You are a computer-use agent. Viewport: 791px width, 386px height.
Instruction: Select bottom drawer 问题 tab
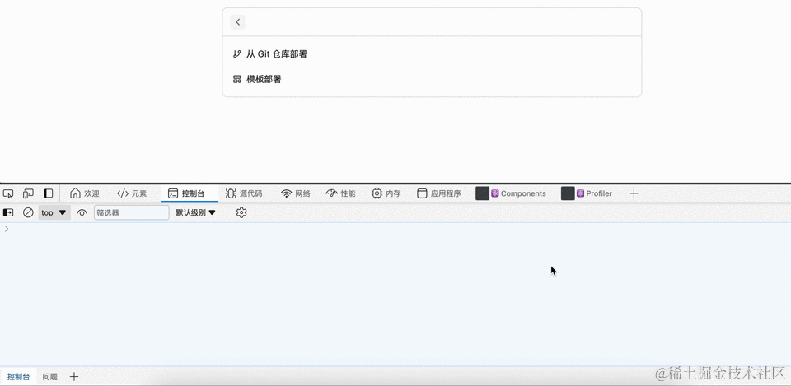(50, 376)
